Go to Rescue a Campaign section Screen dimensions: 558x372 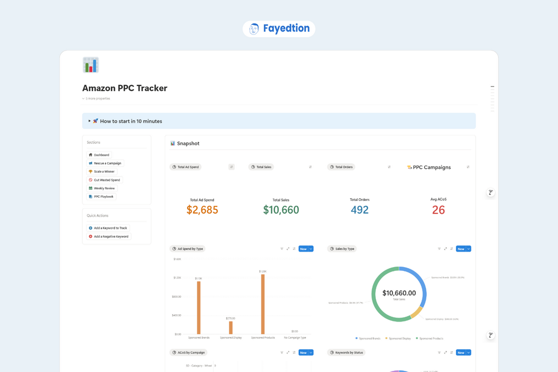click(105, 163)
